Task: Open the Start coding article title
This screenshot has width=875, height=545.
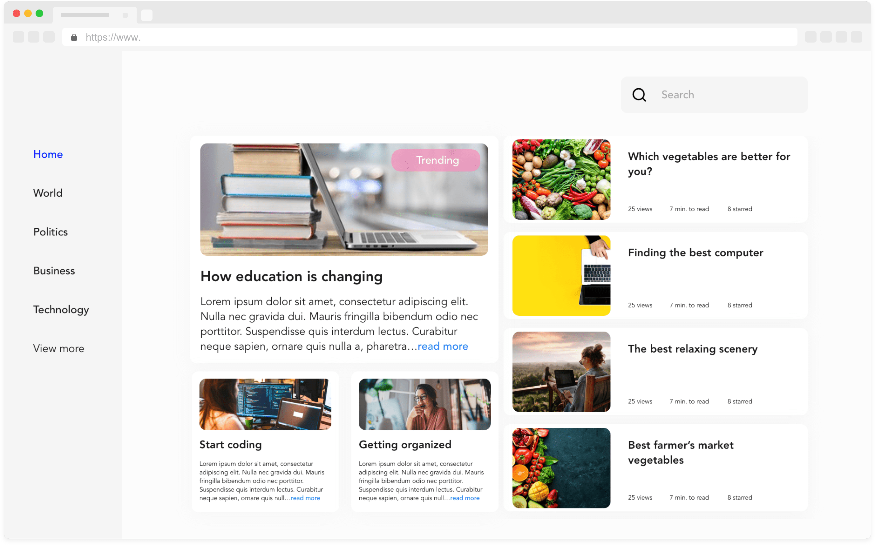Action: point(230,445)
